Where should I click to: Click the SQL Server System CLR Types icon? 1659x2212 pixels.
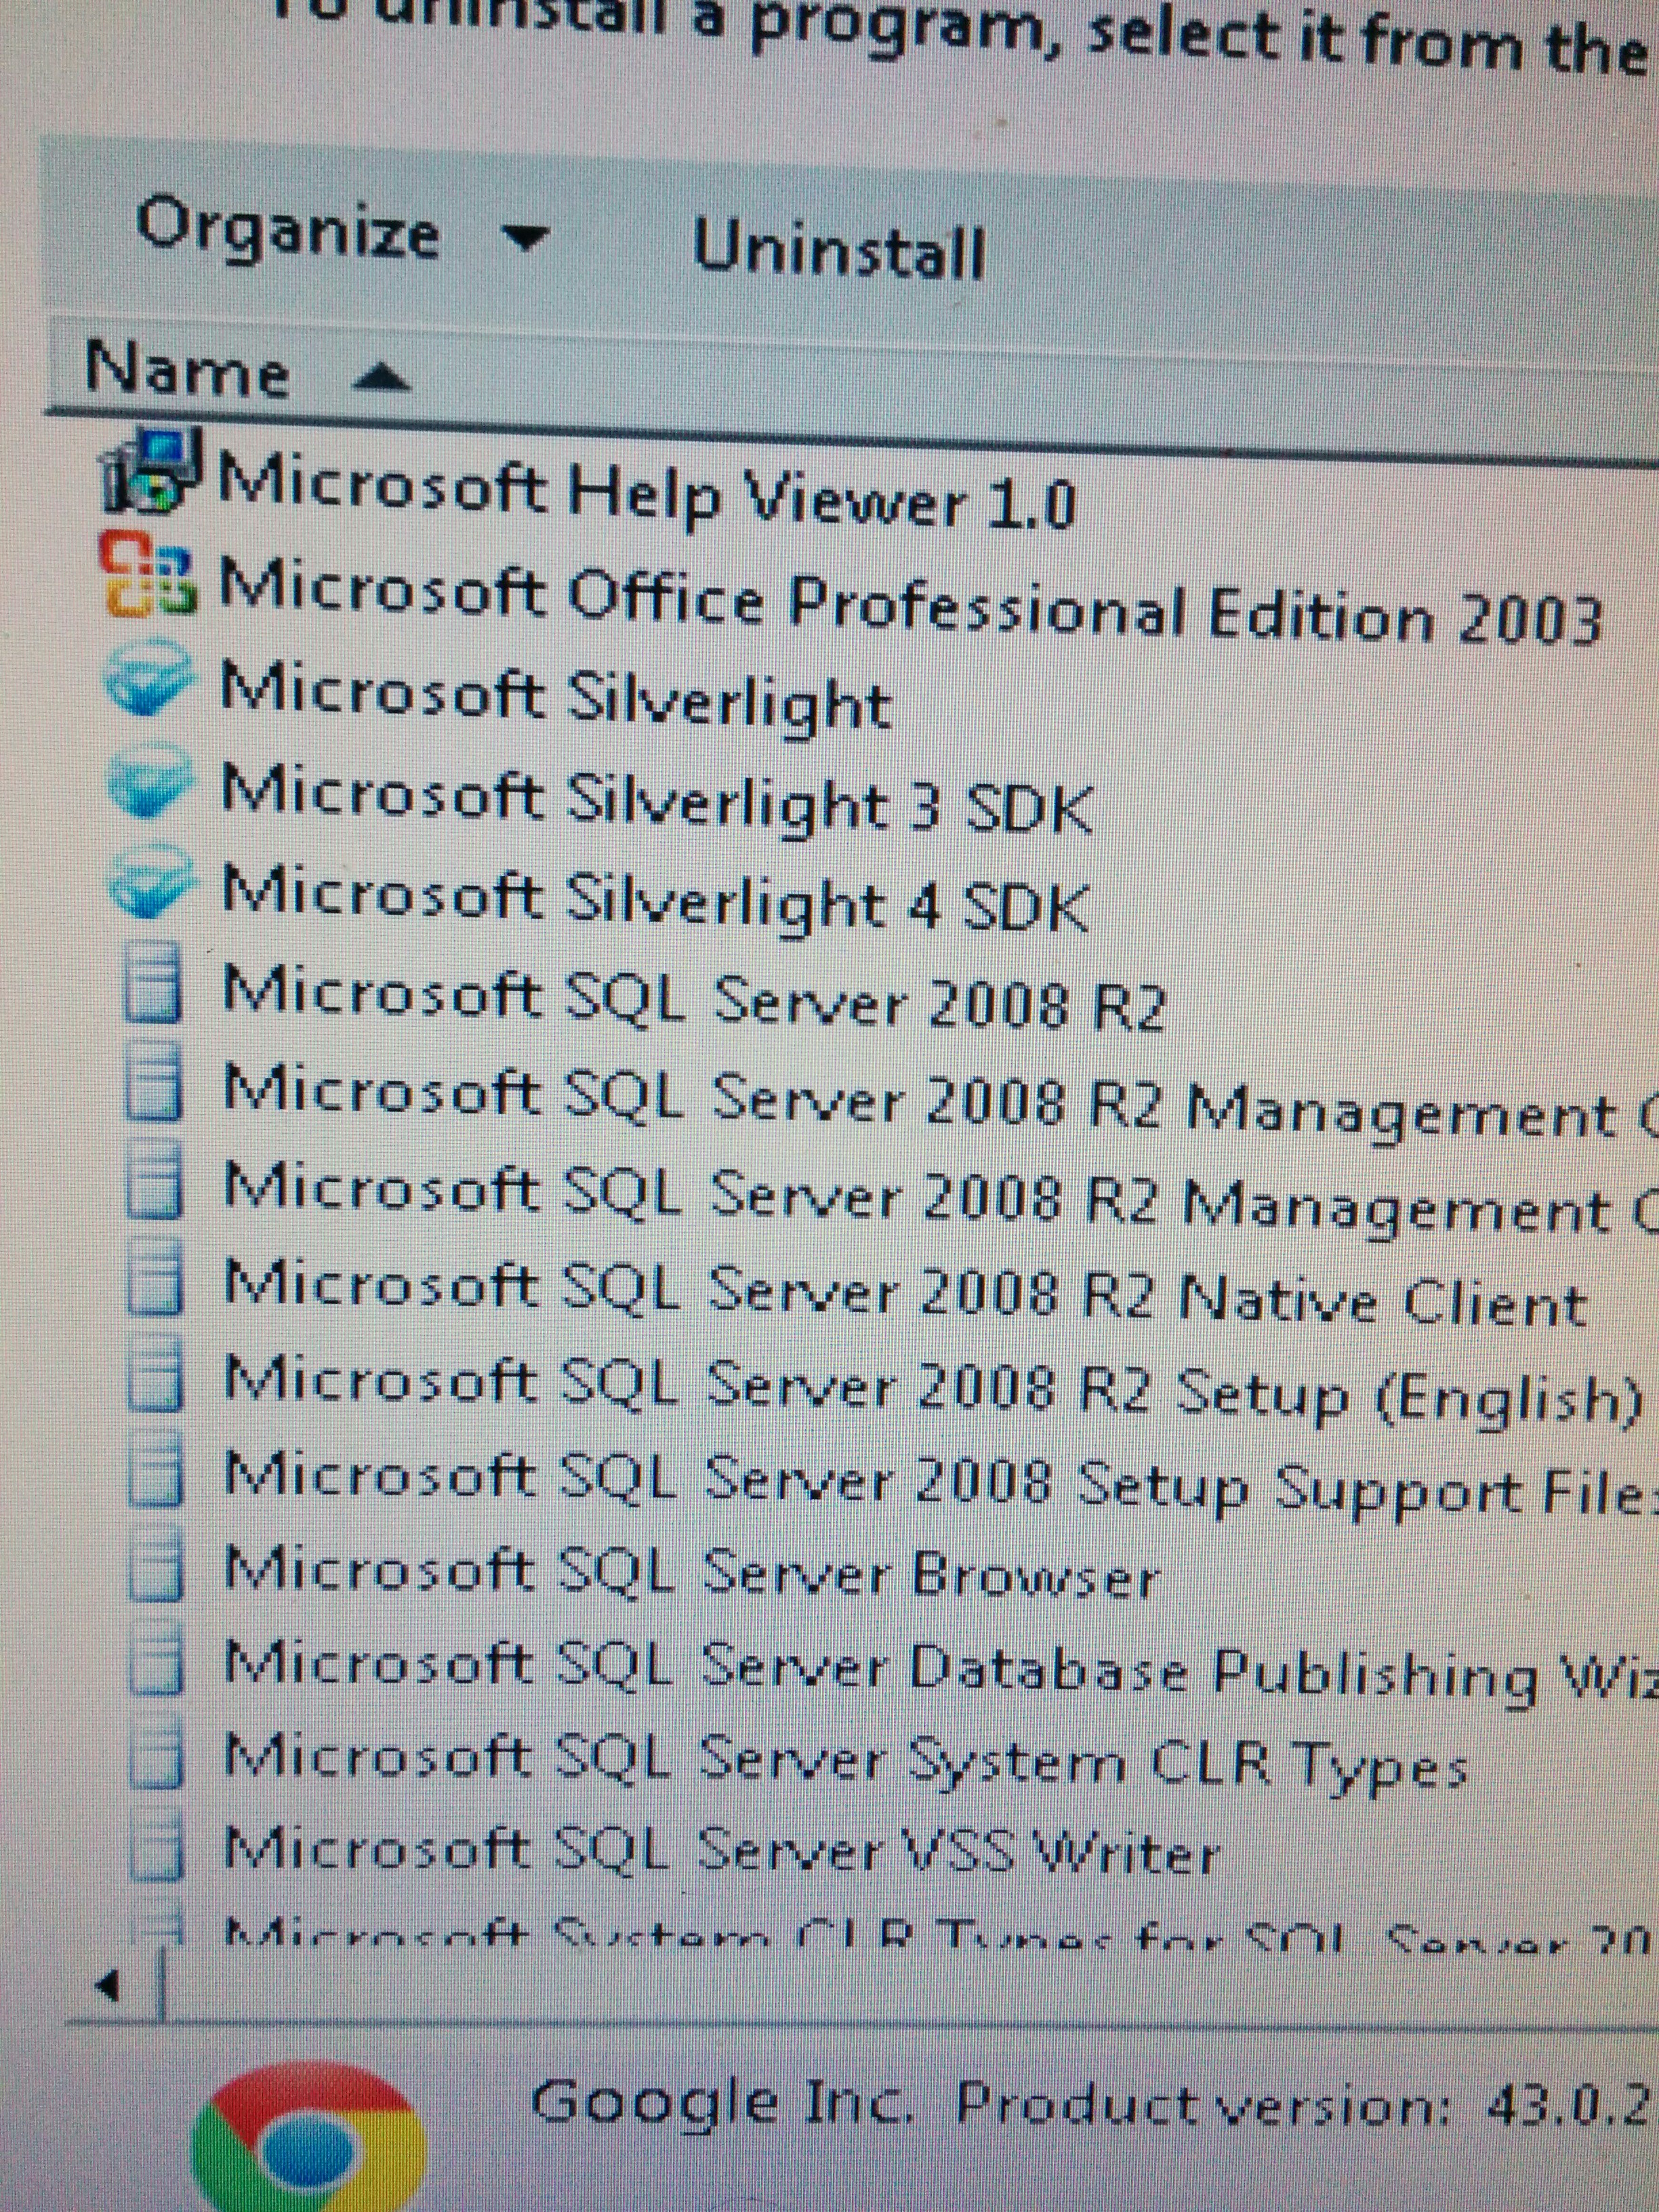point(157,1750)
